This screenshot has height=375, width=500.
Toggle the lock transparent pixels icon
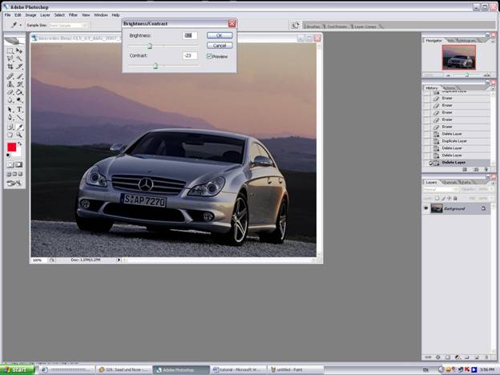tap(437, 197)
